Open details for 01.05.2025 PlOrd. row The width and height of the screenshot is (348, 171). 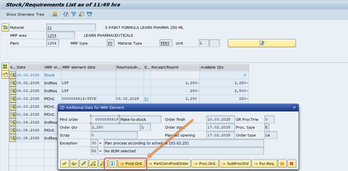click(13, 130)
